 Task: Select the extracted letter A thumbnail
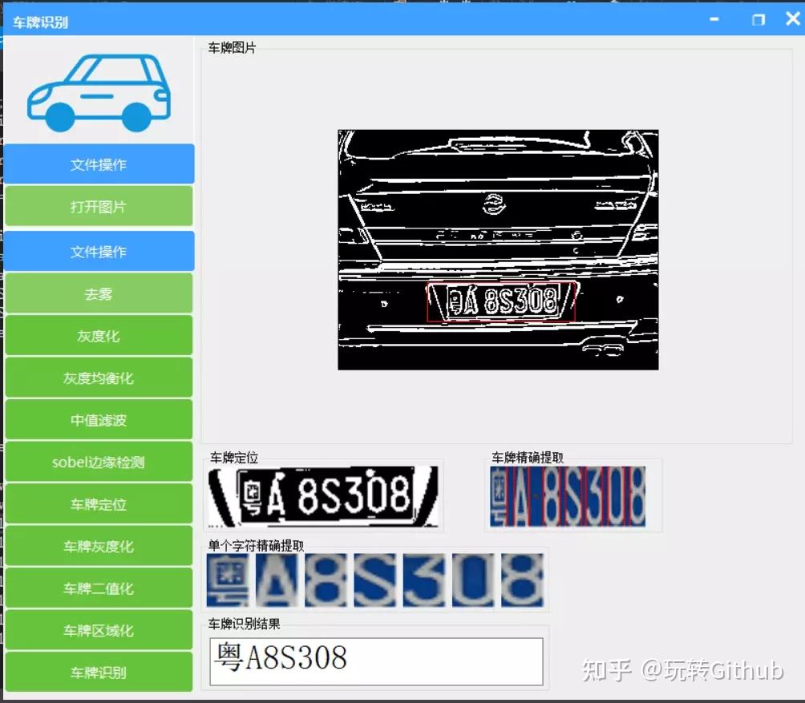277,580
